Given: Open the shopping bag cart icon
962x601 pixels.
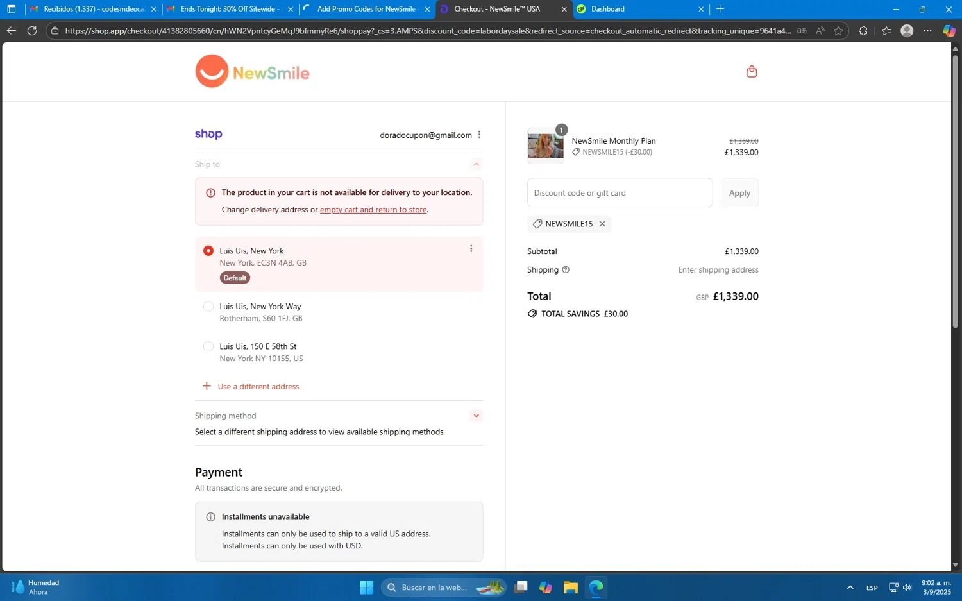Looking at the screenshot, I should pos(752,71).
